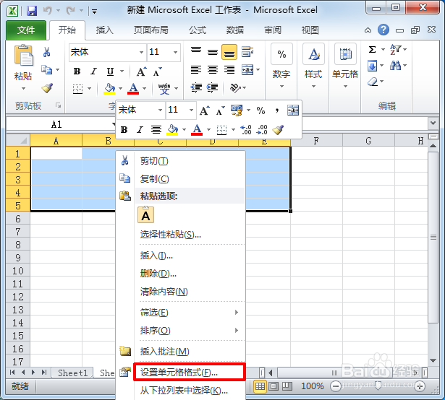Click the paste option A button in context menu
The height and width of the screenshot is (400, 445).
pos(146,215)
